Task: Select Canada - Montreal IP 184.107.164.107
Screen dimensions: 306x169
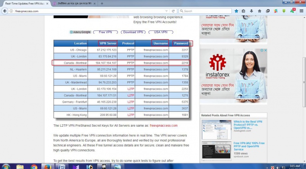Action: (106, 63)
